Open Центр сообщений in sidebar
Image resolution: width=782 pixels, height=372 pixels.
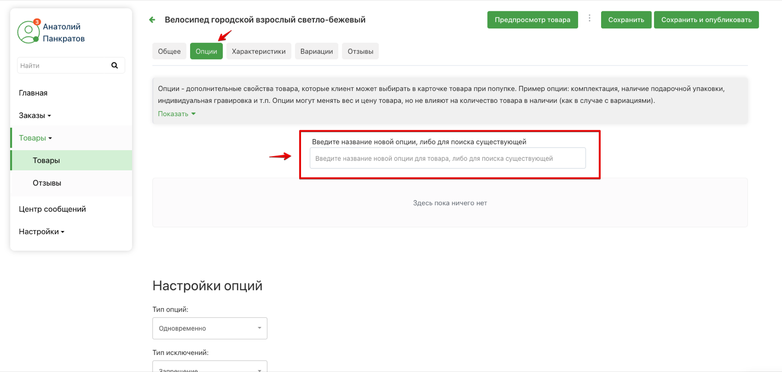click(x=52, y=209)
